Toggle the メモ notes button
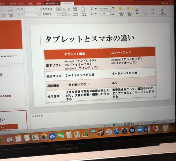The width and height of the screenshot is (176, 161). tap(107, 125)
